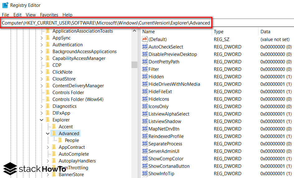Collapse the Advanced key
Screen dimensions: 294x178
click(x=48, y=134)
